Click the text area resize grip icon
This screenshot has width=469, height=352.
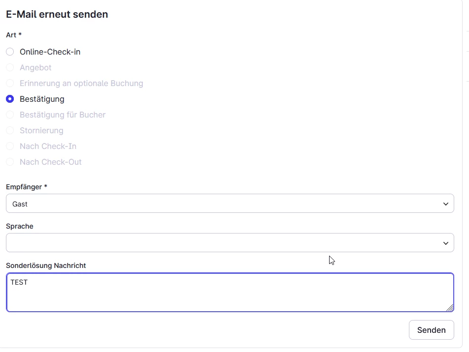click(x=450, y=308)
